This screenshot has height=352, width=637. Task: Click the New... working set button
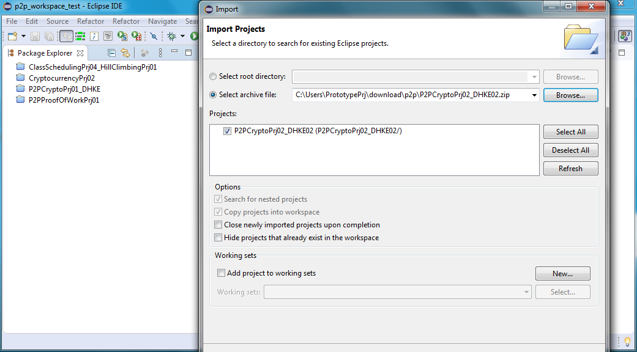tap(563, 274)
